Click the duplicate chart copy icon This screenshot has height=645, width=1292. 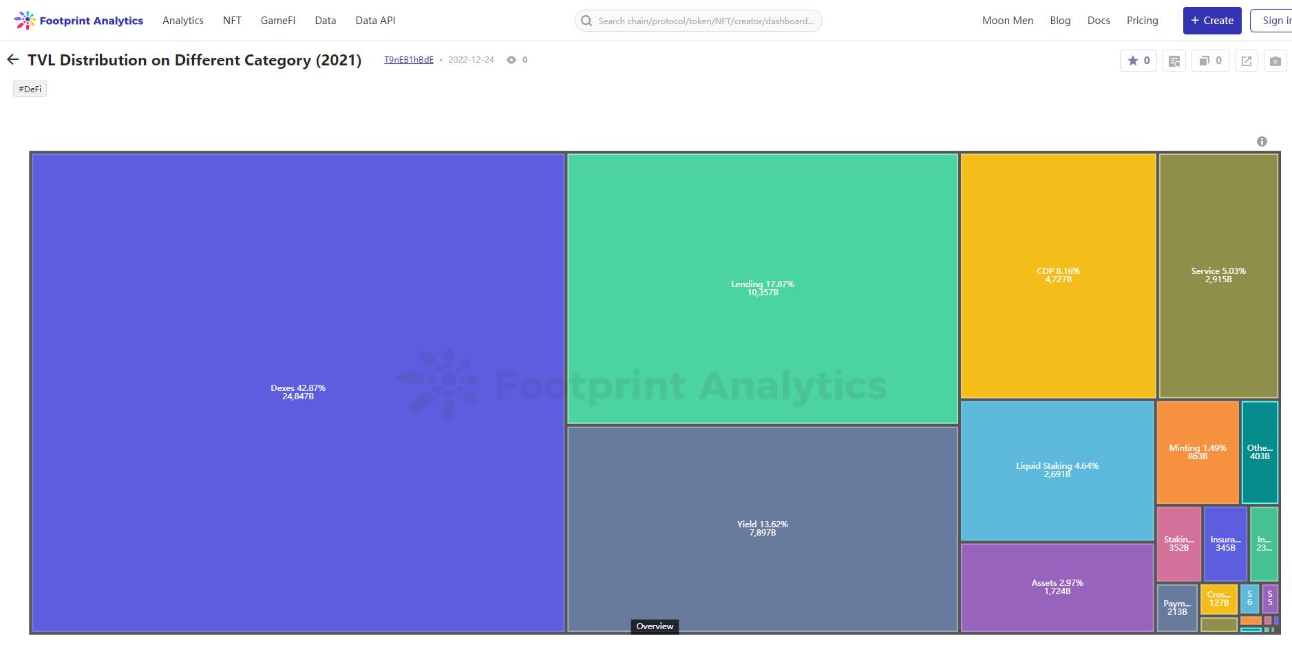coord(1210,61)
